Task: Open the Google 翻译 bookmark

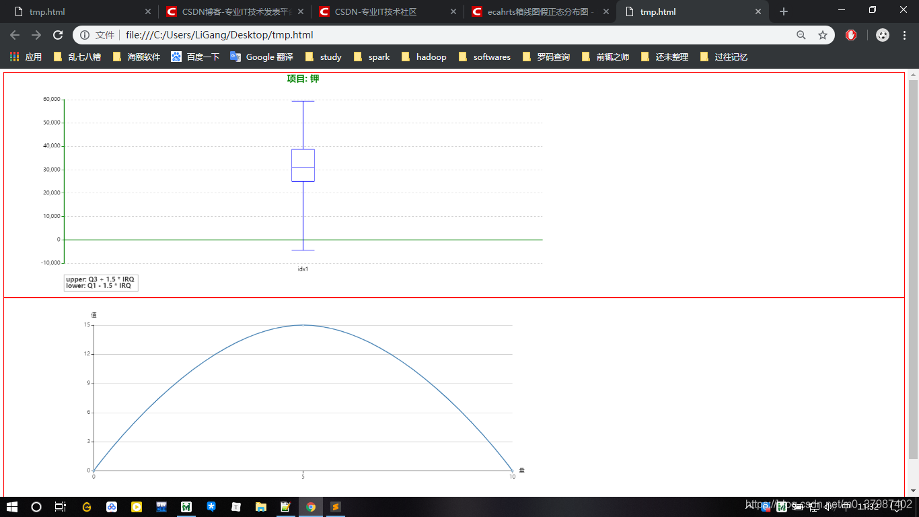Action: [x=261, y=57]
